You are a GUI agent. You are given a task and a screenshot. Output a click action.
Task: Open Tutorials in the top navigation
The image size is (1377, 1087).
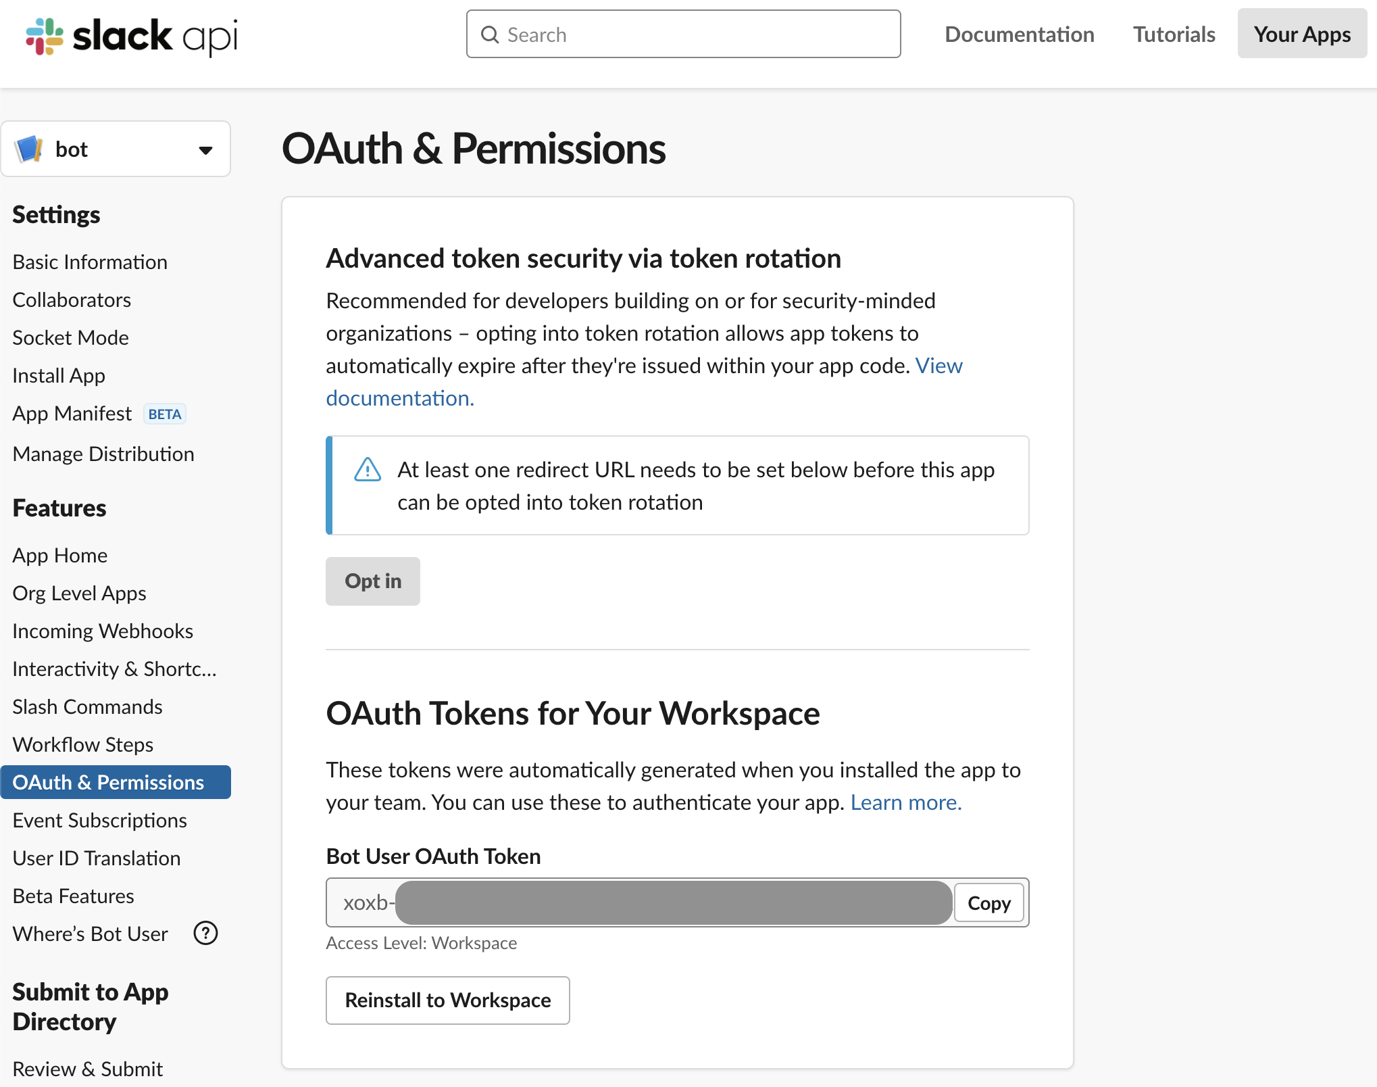[x=1174, y=34]
